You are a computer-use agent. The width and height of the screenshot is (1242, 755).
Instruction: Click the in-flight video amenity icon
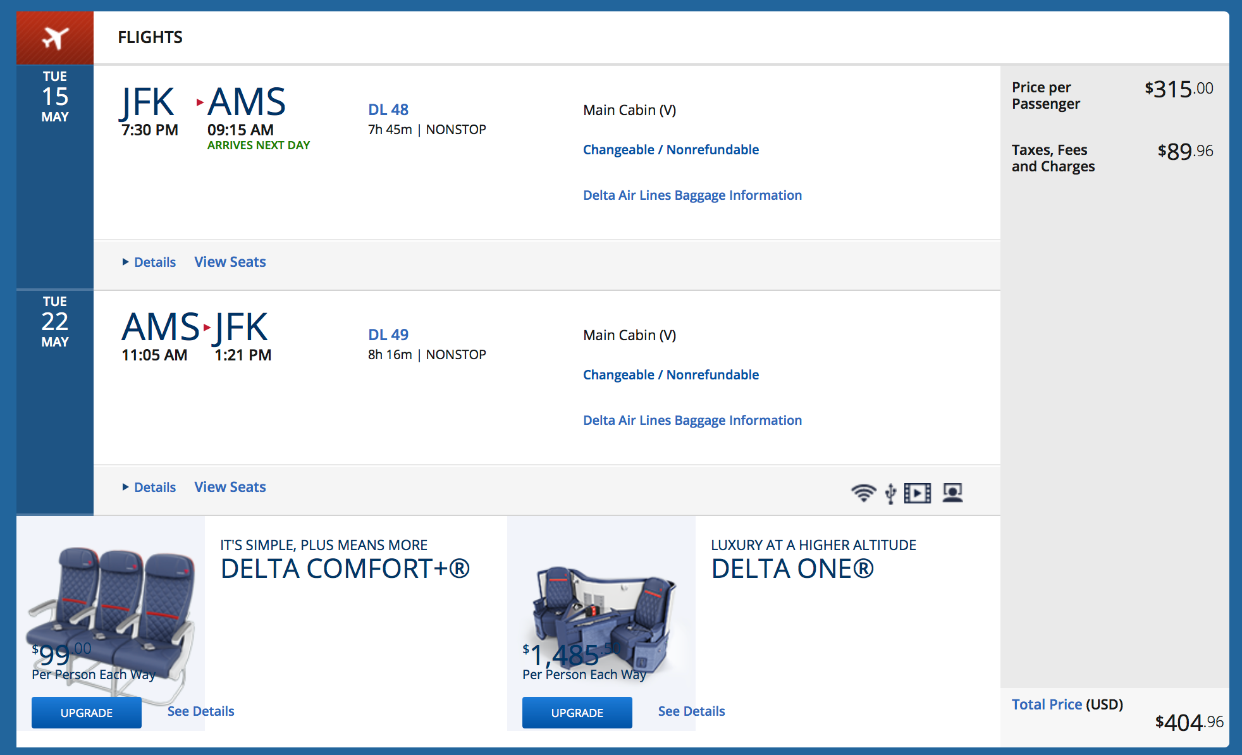917,493
